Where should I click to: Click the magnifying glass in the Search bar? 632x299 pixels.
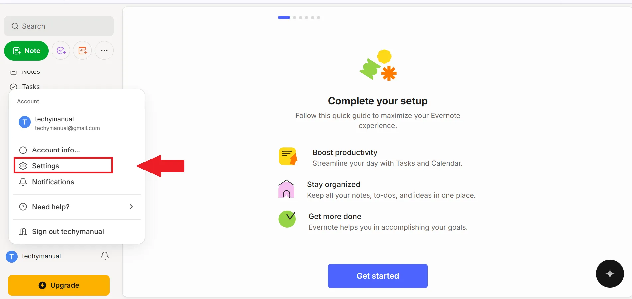click(x=15, y=26)
